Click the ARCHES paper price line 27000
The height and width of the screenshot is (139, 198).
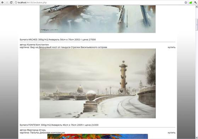click(x=58, y=40)
